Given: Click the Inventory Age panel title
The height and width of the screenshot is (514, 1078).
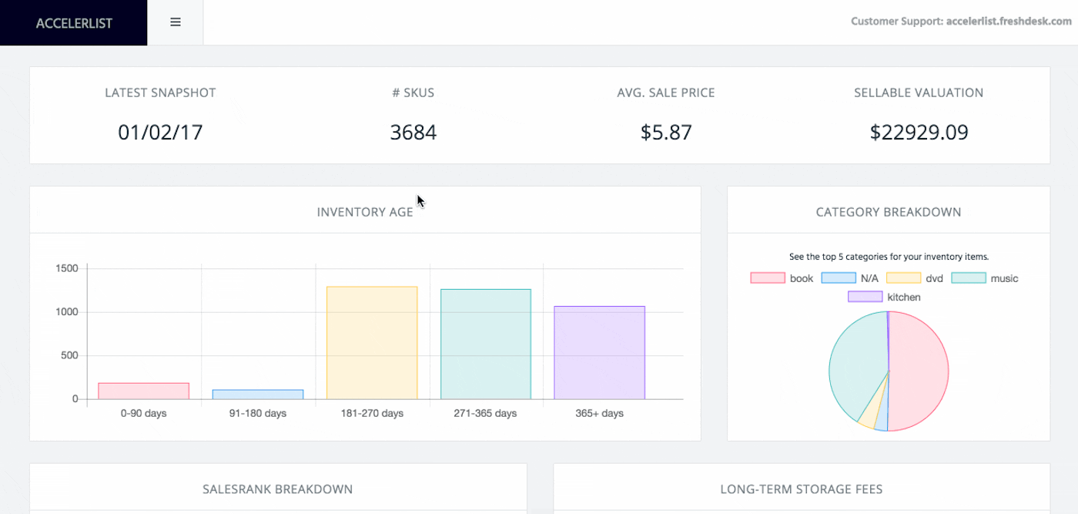Looking at the screenshot, I should click(x=365, y=211).
